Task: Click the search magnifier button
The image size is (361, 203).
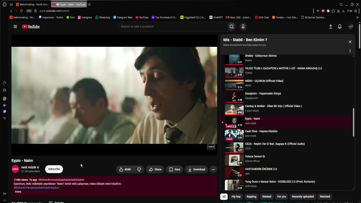Action: (232, 27)
